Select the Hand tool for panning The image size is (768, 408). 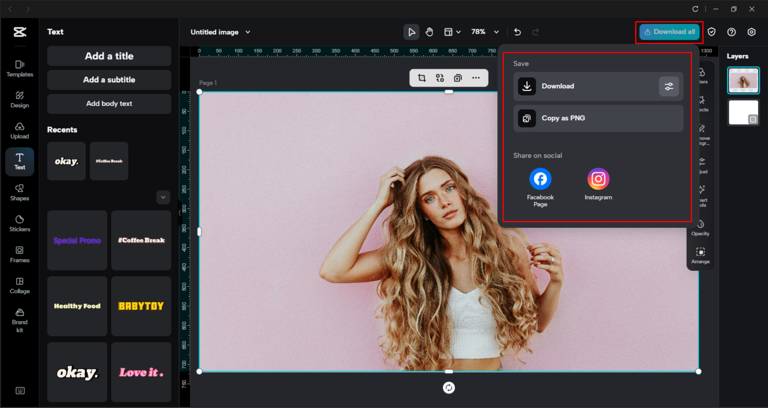(429, 32)
